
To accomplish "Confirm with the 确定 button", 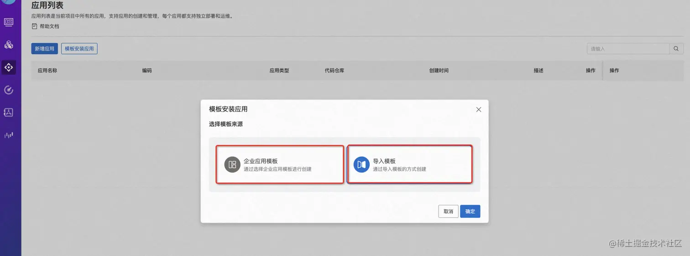I will point(470,211).
